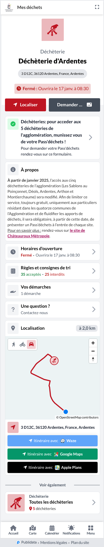Viewport: 104px width, 547px height.
Task: Click the déchèterie marker on map
Action: click(54, 361)
